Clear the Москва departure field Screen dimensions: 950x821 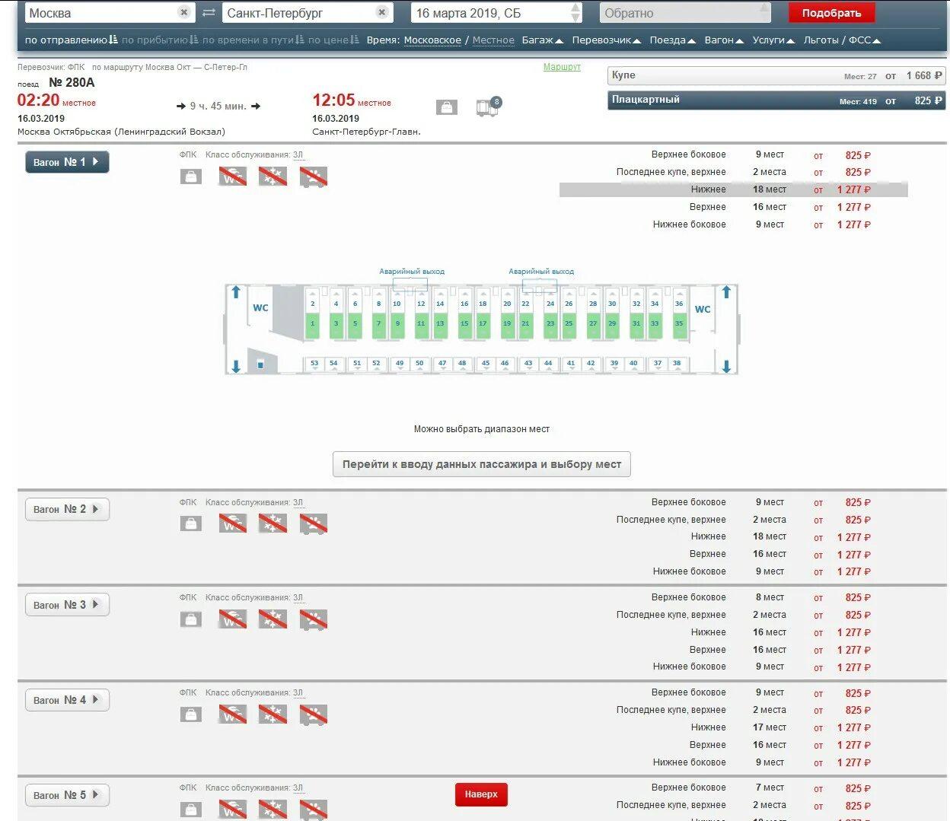coord(184,13)
